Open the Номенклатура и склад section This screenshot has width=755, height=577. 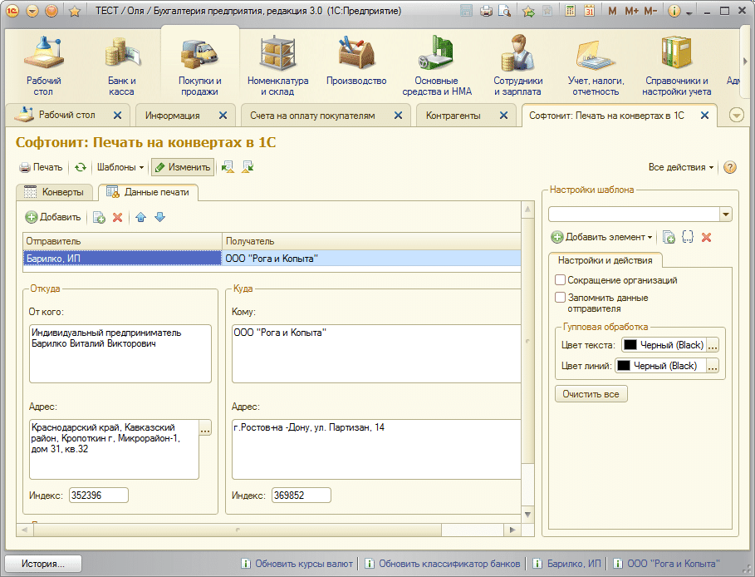tap(277, 66)
